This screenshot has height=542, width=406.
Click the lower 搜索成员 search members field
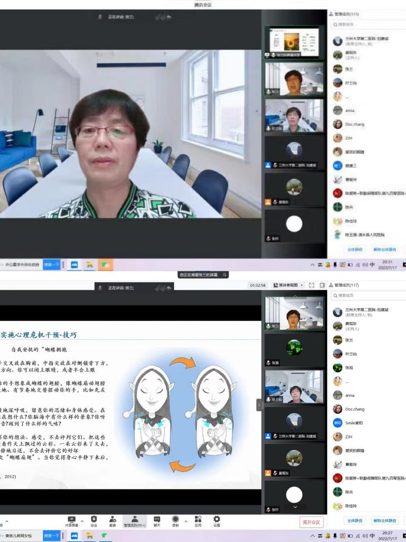click(367, 295)
